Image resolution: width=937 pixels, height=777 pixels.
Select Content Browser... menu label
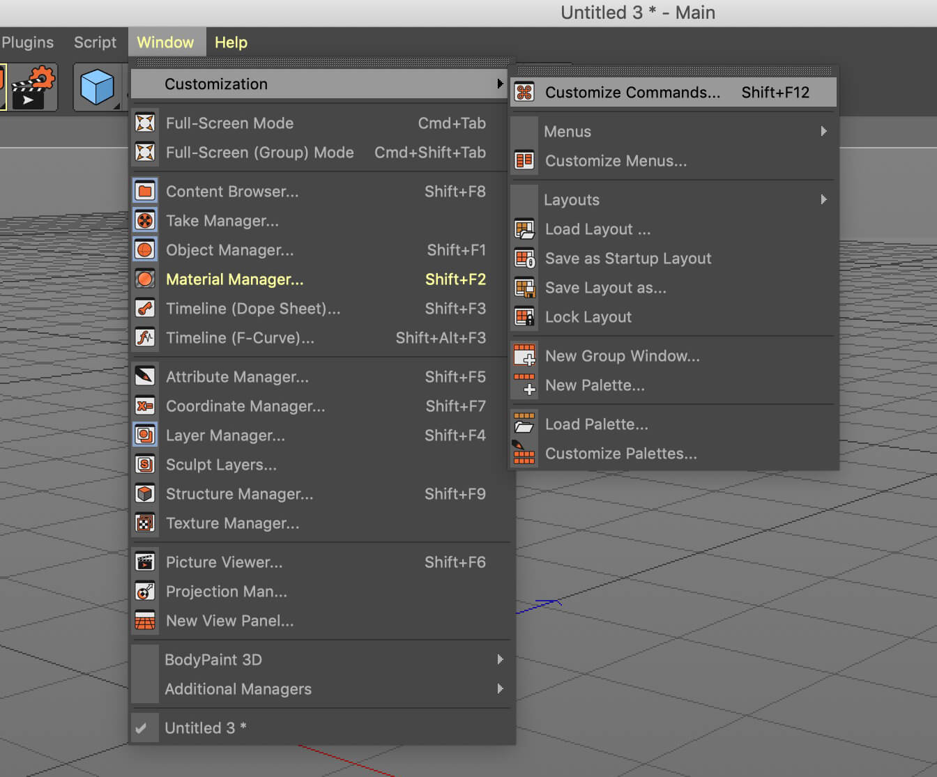tap(232, 192)
